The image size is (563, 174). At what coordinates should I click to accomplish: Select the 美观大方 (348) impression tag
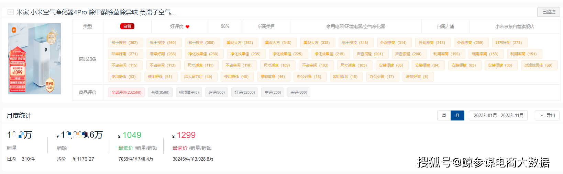click(278, 43)
